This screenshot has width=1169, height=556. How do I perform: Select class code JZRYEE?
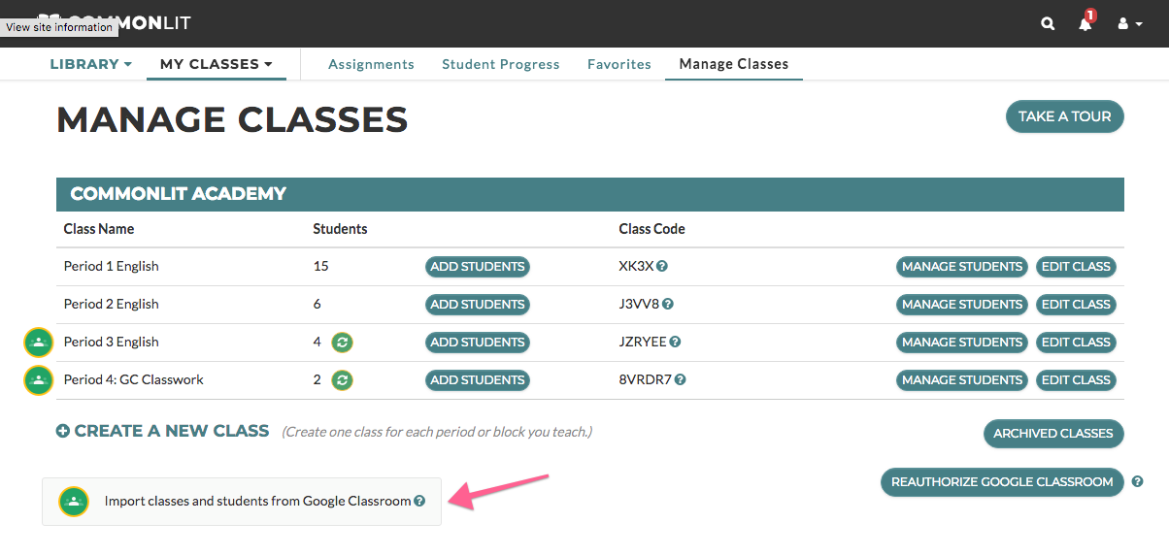coord(643,342)
